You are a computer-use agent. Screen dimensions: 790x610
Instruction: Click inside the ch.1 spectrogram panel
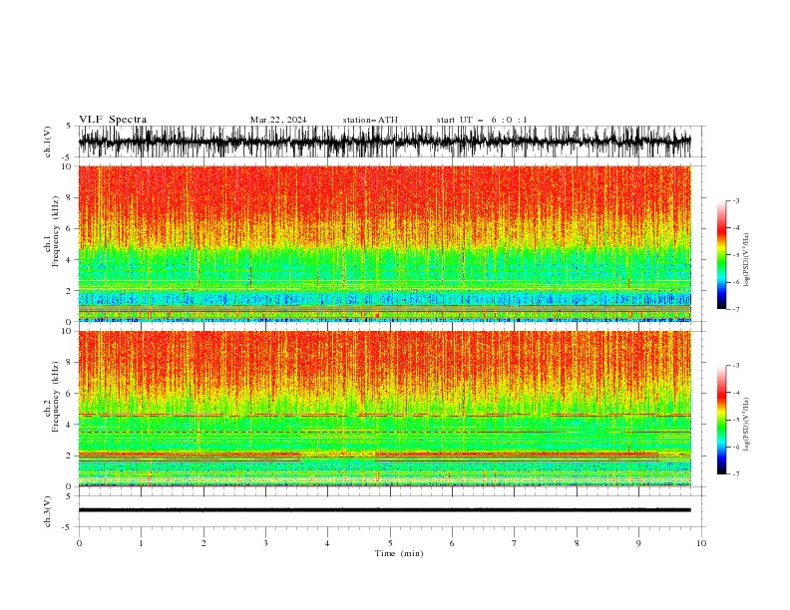coord(384,243)
